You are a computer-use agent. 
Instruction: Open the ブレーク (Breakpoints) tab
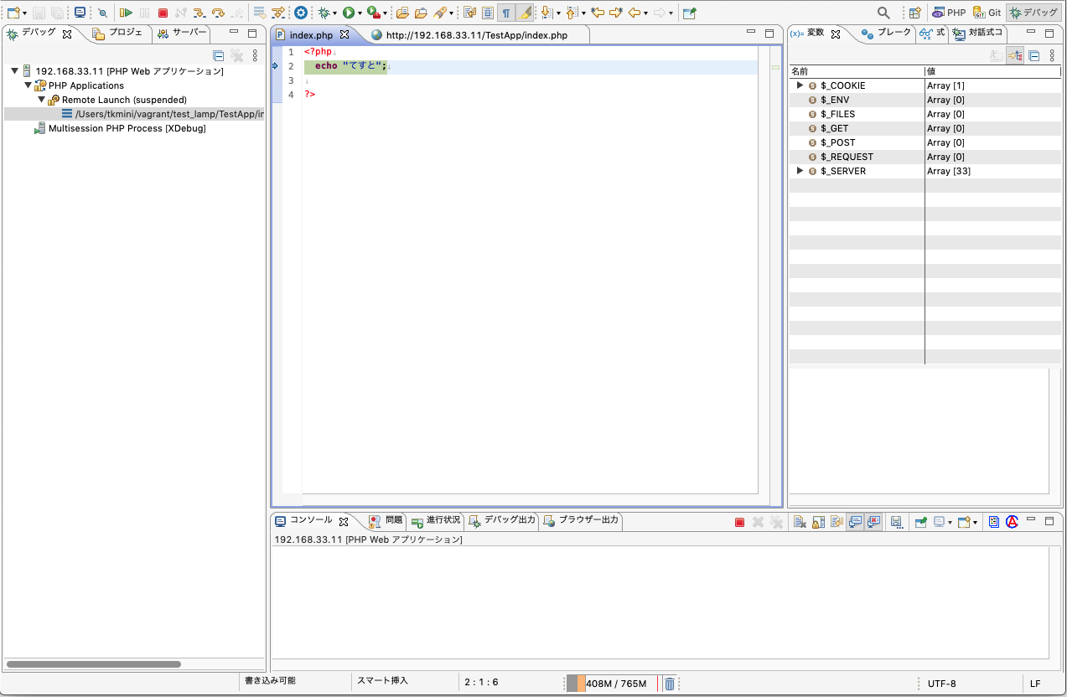pos(886,34)
